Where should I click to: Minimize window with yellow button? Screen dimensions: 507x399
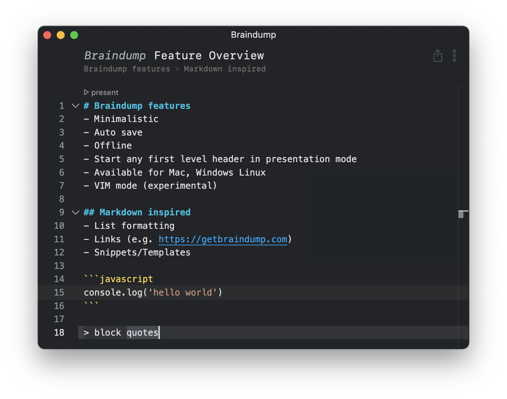click(61, 35)
